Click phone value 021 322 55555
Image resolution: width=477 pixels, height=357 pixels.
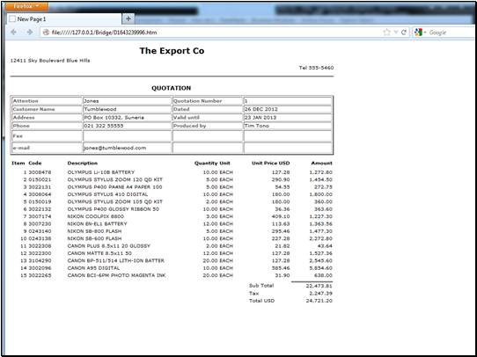pos(104,126)
